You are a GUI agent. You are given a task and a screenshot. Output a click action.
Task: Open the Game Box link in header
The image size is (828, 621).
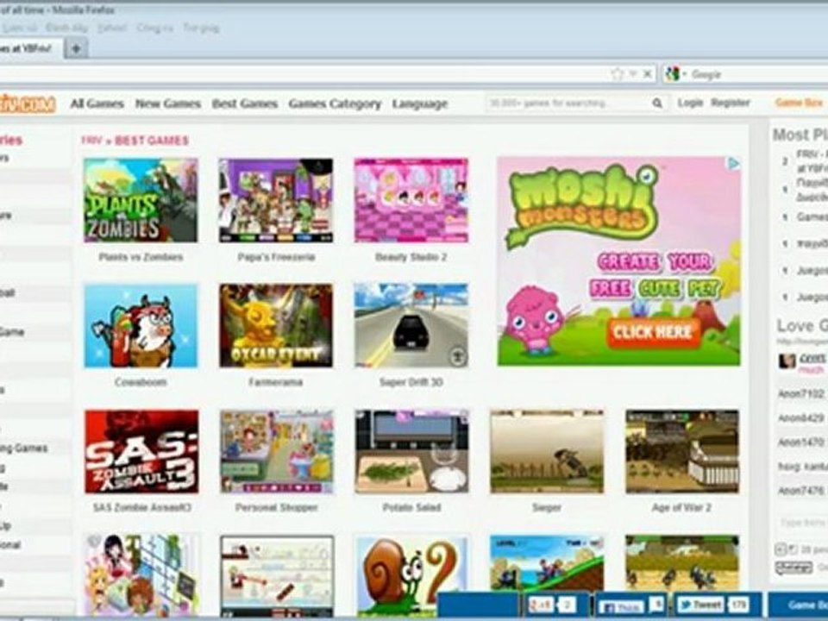(799, 103)
